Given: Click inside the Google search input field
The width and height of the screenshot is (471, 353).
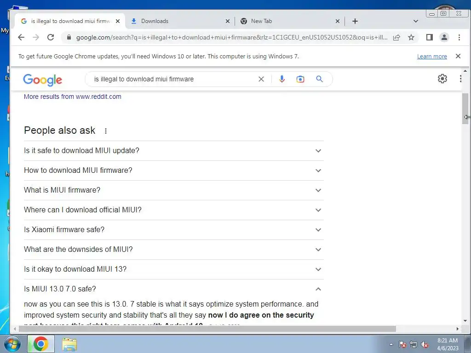Looking at the screenshot, I should pos(173,79).
